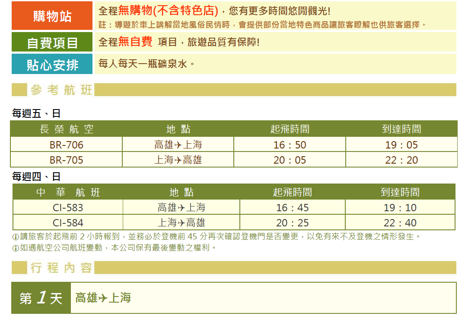Select the green 自費項目 label
The width and height of the screenshot is (465, 316).
click(52, 42)
